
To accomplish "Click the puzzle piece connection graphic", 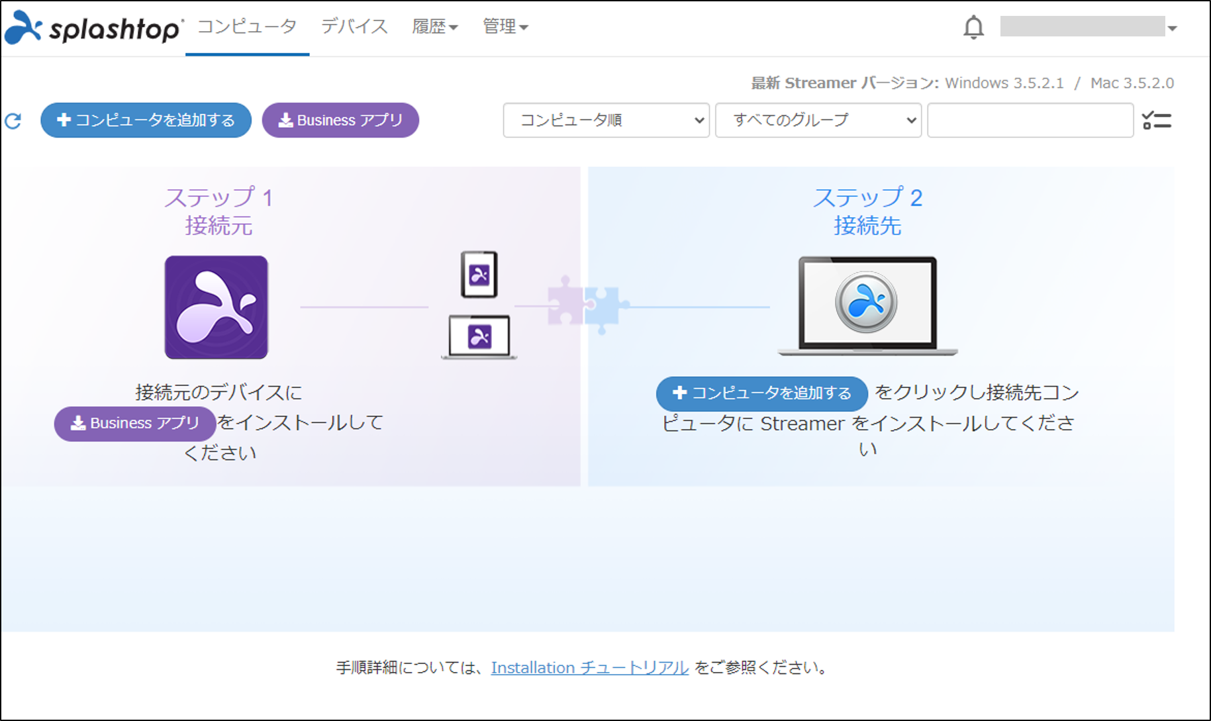I will [585, 305].
